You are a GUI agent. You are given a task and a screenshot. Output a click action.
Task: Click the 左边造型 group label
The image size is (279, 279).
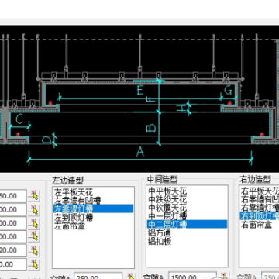click(68, 180)
